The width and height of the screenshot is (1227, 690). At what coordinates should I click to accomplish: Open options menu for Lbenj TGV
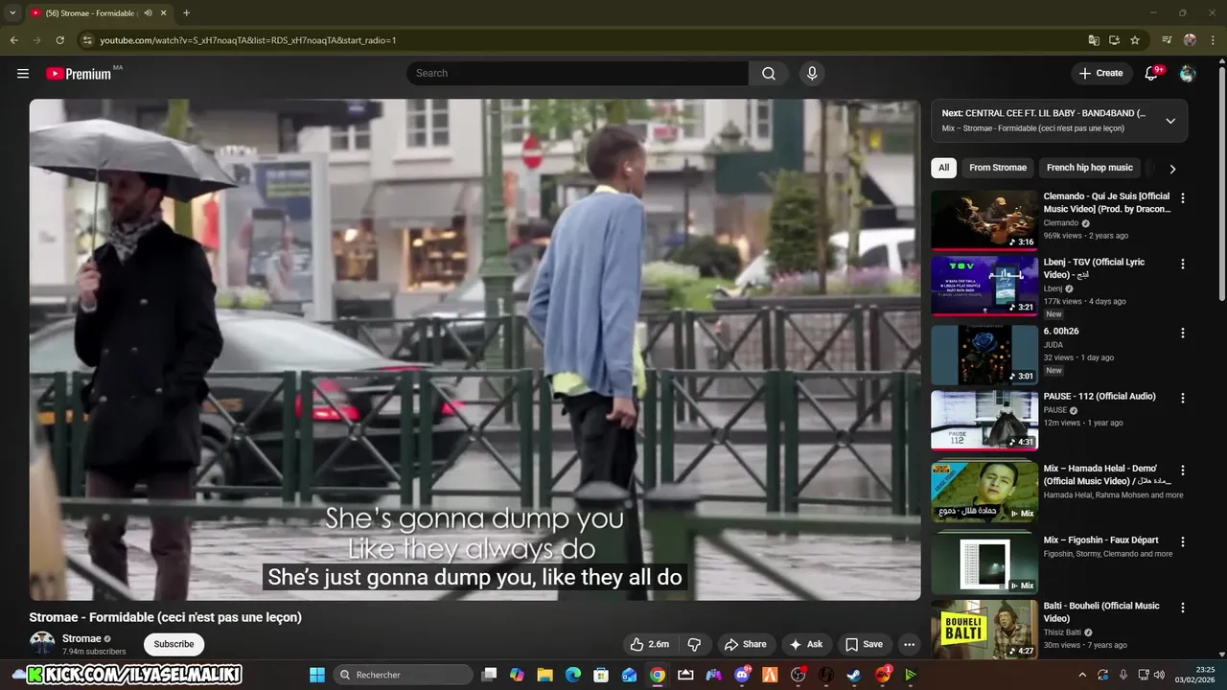[1182, 264]
